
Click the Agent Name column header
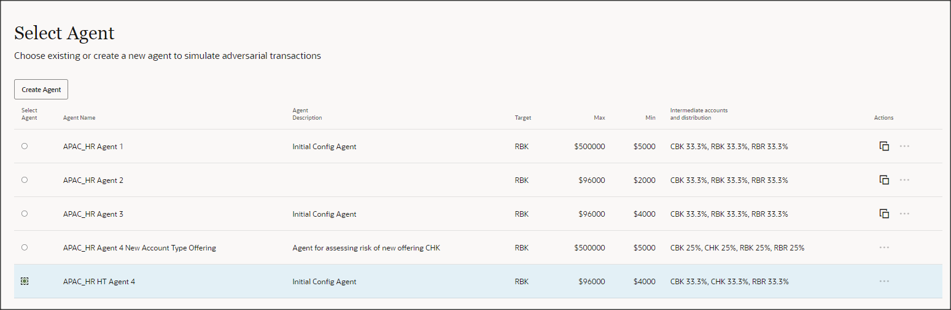[x=79, y=118]
